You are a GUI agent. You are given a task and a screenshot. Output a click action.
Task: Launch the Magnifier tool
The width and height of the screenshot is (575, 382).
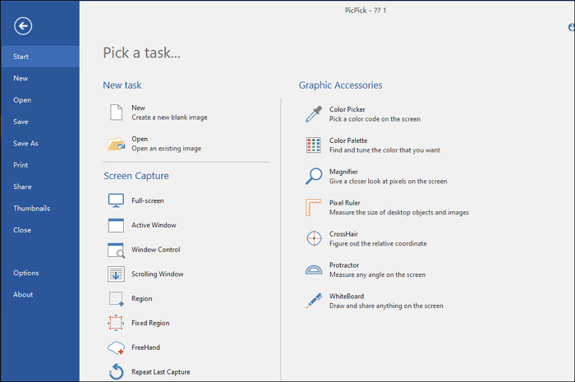[313, 176]
